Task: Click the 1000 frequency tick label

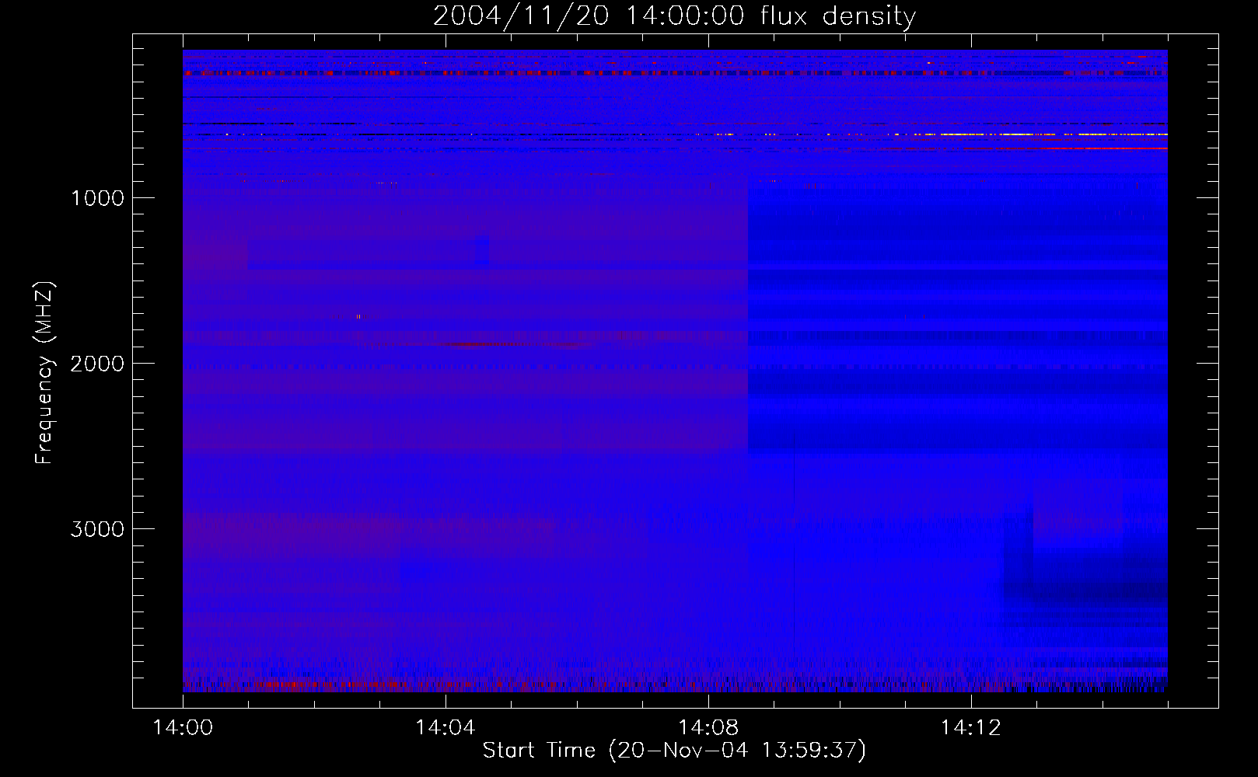Action: [x=97, y=198]
